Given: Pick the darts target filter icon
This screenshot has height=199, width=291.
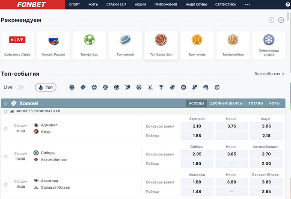Looking at the screenshot, I should coord(217,87).
